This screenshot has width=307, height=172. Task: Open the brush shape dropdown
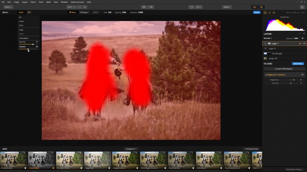tap(95, 12)
